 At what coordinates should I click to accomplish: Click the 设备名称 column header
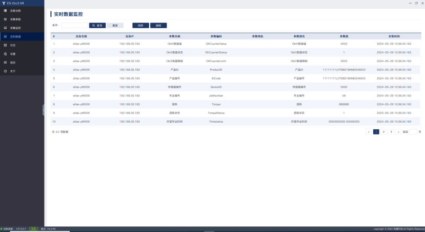coord(82,36)
